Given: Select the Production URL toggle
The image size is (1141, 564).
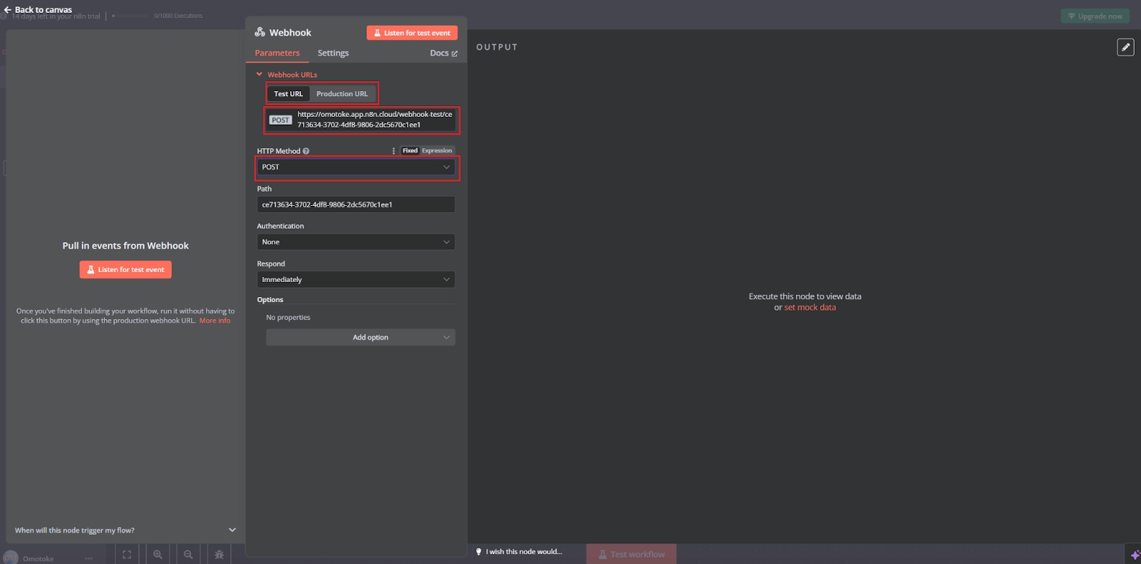Looking at the screenshot, I should click(x=342, y=94).
